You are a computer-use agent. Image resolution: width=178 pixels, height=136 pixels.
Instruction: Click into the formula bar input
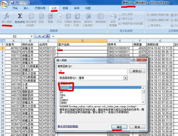pos(114,36)
